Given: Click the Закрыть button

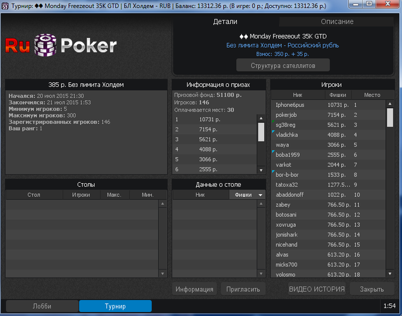Looking at the screenshot, I should click(372, 290).
